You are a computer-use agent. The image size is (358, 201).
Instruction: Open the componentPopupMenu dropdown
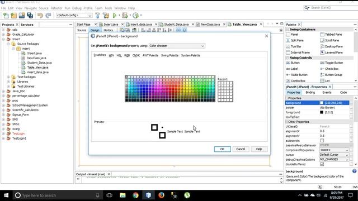(334, 150)
